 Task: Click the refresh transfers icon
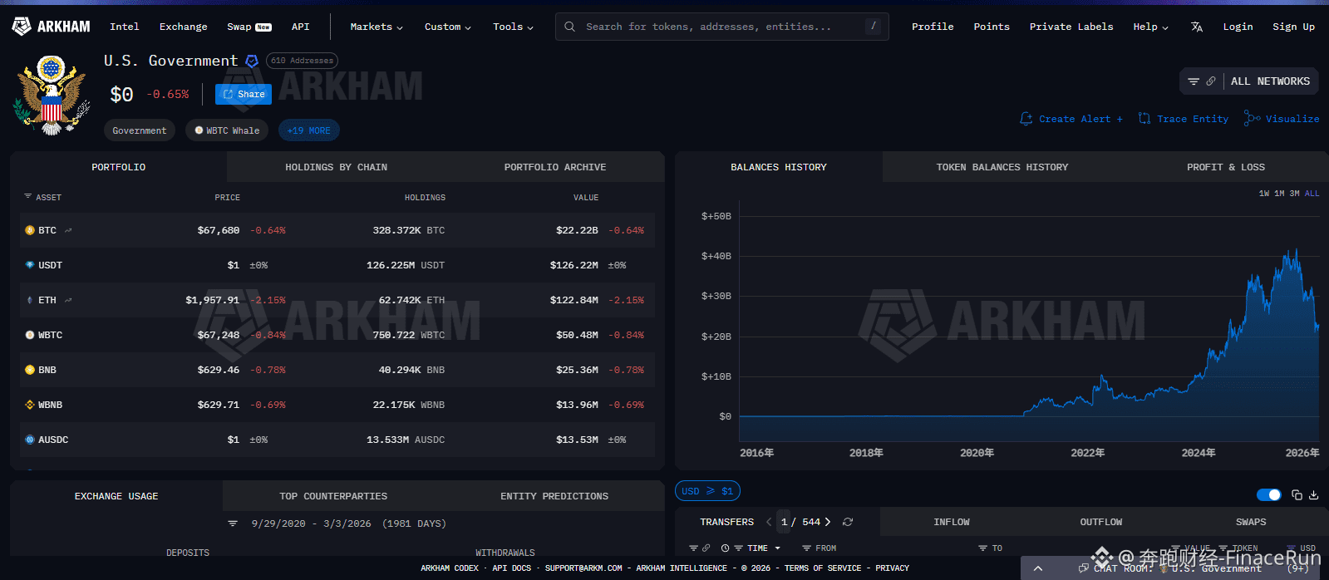[x=848, y=522]
